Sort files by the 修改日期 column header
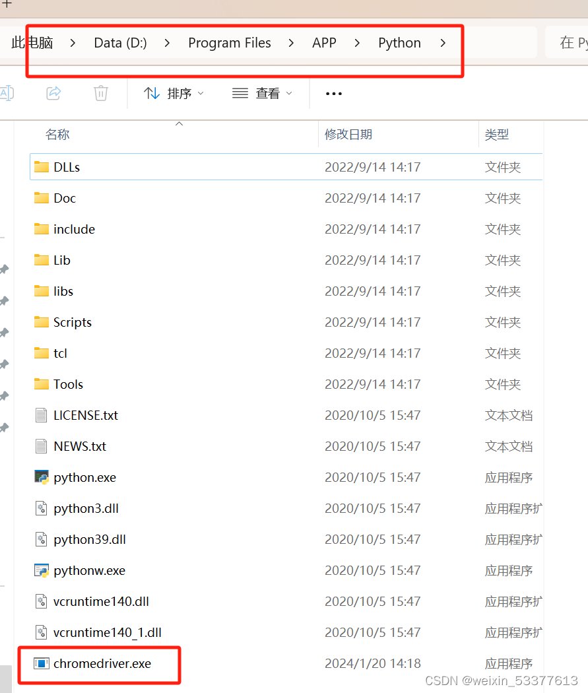 [x=348, y=134]
